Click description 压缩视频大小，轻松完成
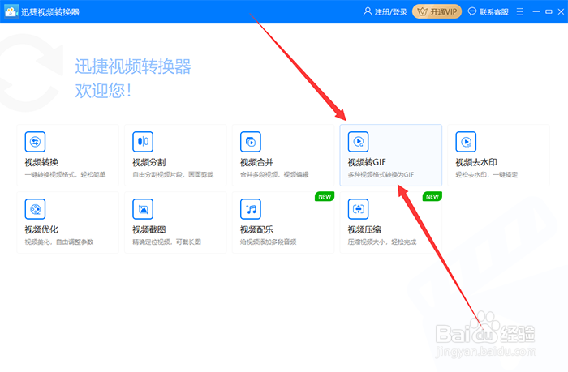 pos(382,242)
